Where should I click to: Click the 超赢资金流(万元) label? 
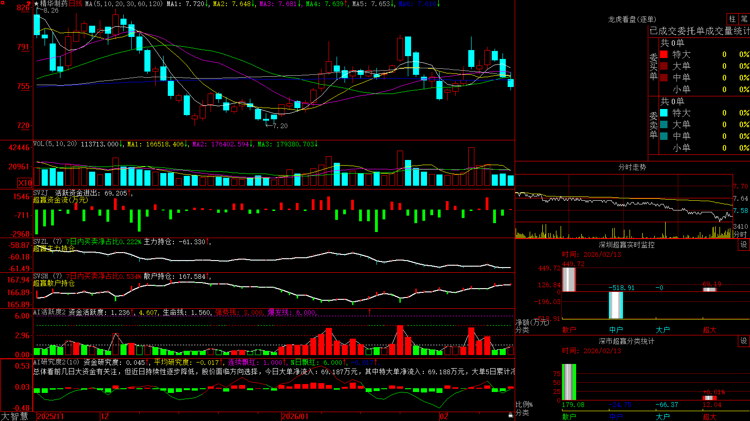[x=60, y=200]
